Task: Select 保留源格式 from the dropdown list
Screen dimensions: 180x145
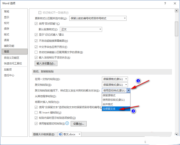Action: point(116,95)
